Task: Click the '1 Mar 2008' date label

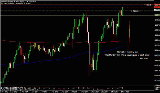Action: 84,92
